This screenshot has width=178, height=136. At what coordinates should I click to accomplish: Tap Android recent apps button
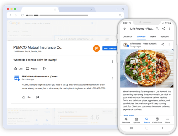[x=131, y=128]
